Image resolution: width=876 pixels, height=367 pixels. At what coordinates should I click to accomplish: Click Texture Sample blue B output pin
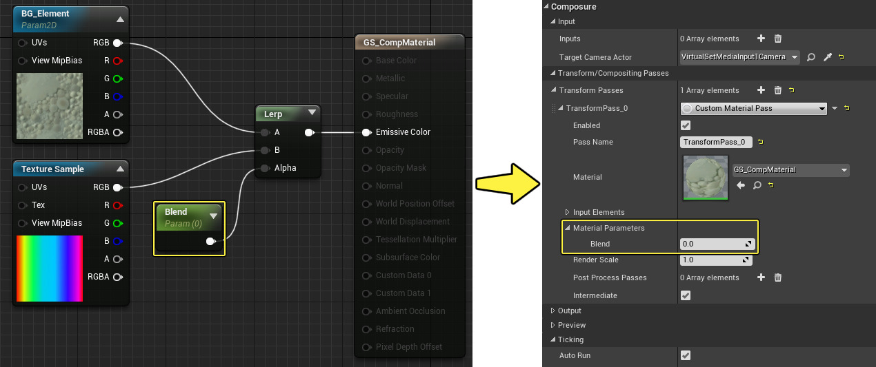point(117,241)
